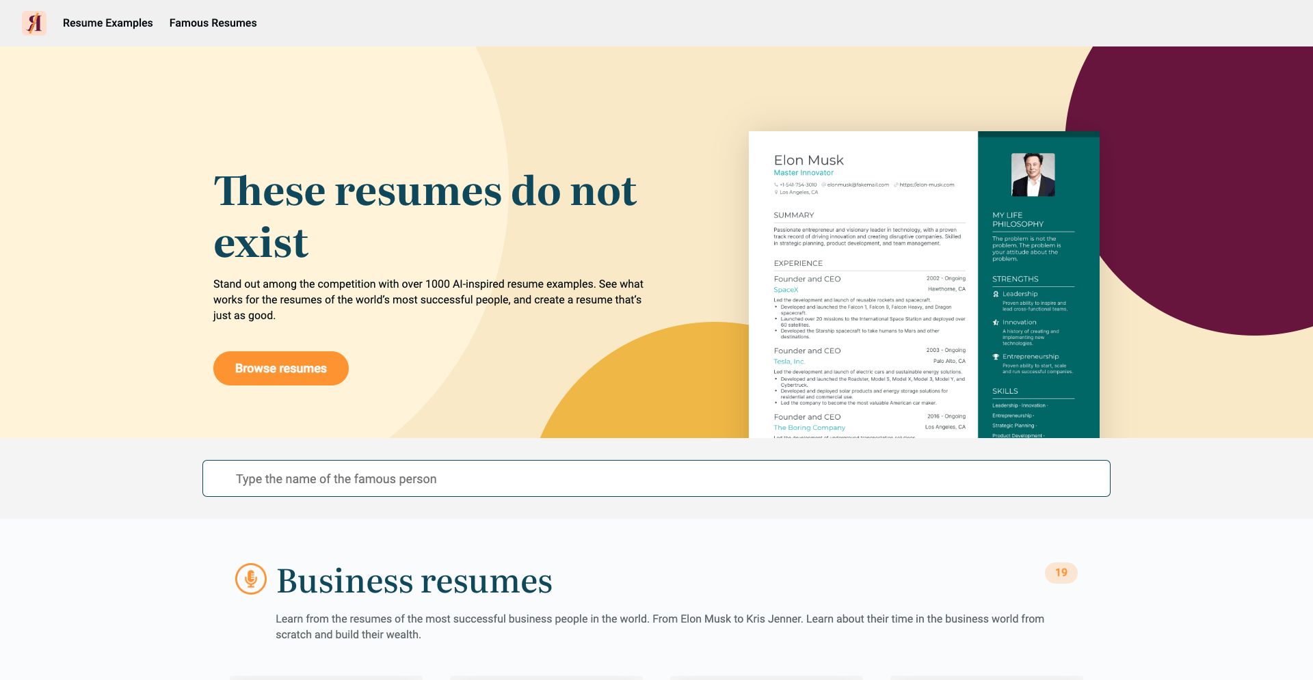The width and height of the screenshot is (1313, 680).
Task: Click the site logo icon in the header
Action: (34, 23)
